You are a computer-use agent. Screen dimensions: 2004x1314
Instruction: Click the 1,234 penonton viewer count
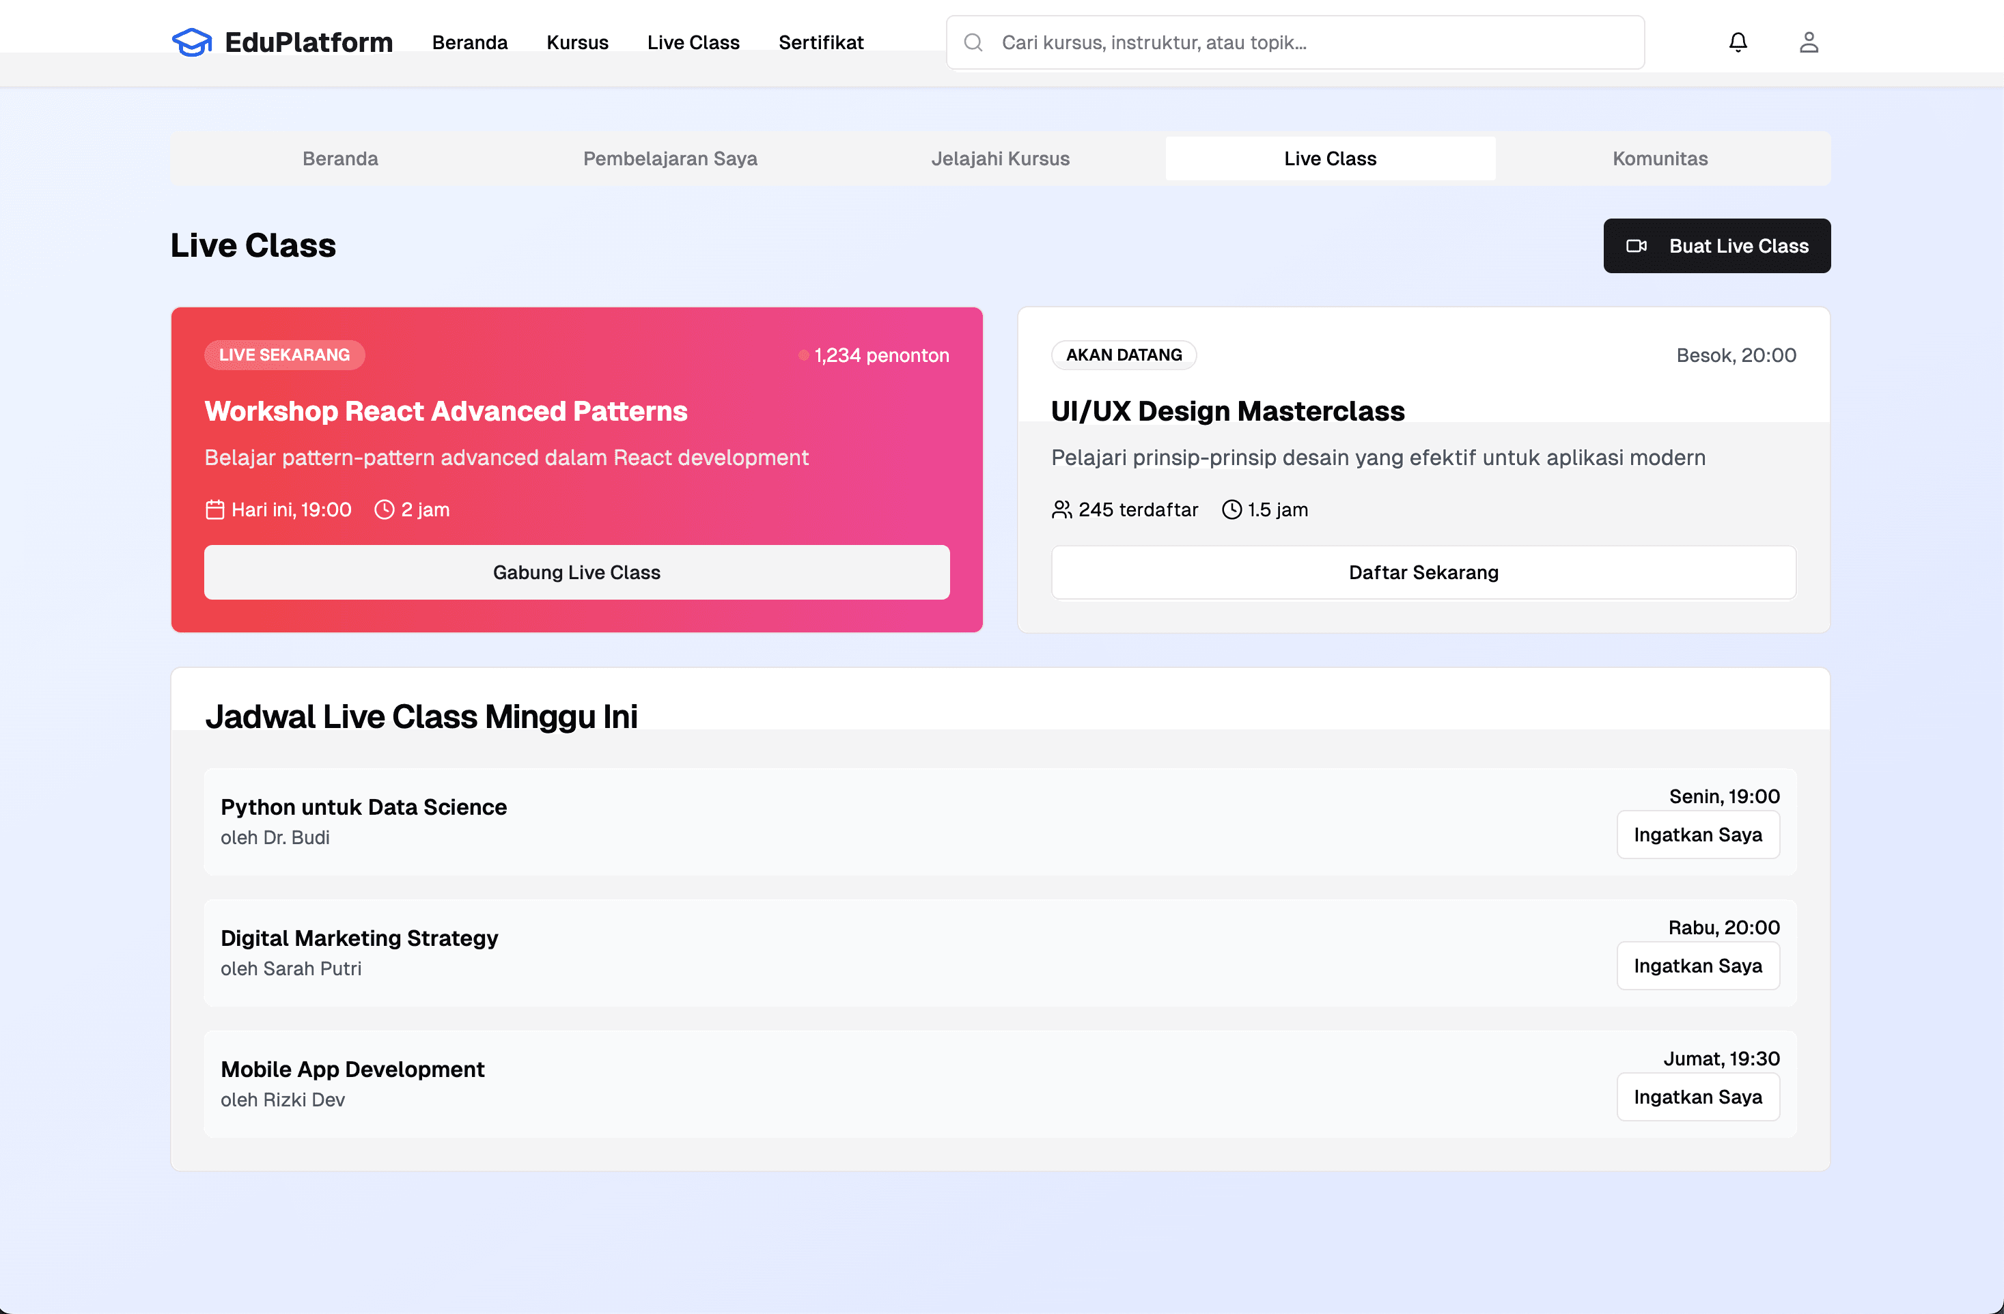pyautogui.click(x=882, y=355)
